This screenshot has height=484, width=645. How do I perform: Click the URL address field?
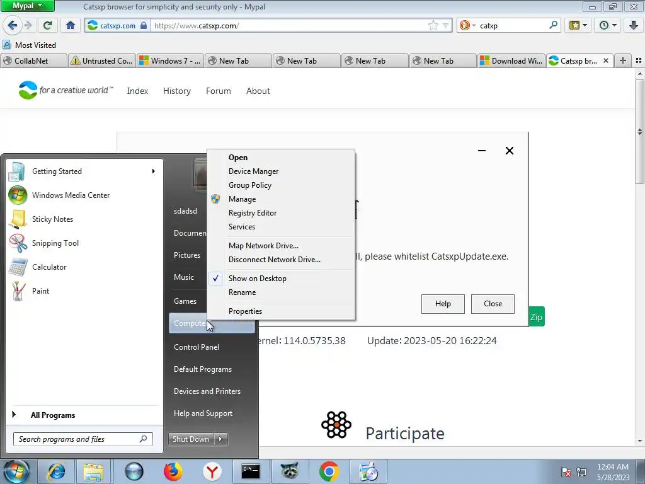(290, 25)
